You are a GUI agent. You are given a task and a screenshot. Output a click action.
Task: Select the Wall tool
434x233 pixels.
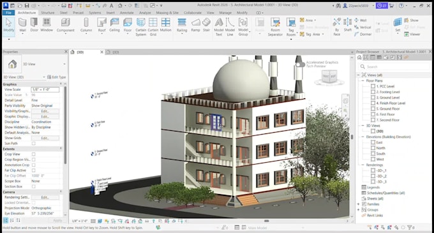22,25
